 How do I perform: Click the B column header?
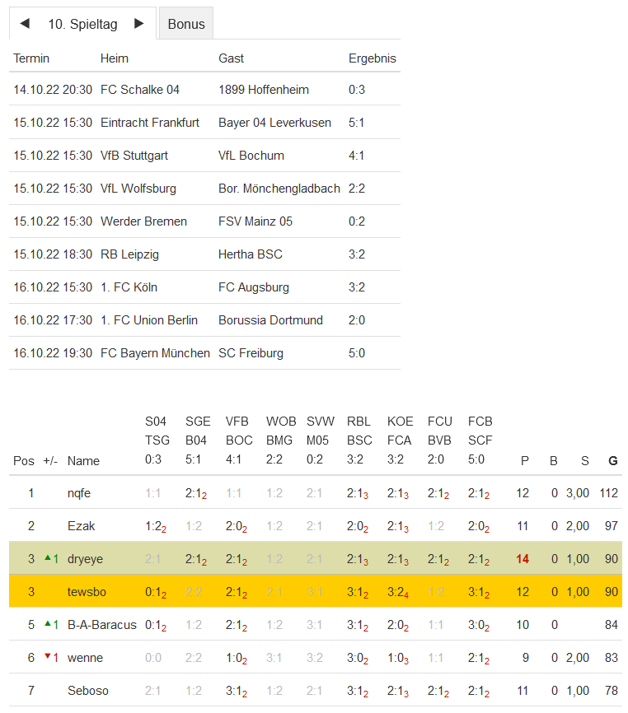click(x=554, y=461)
